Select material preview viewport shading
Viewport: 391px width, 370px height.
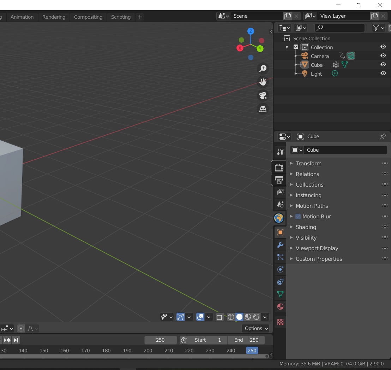click(x=248, y=317)
